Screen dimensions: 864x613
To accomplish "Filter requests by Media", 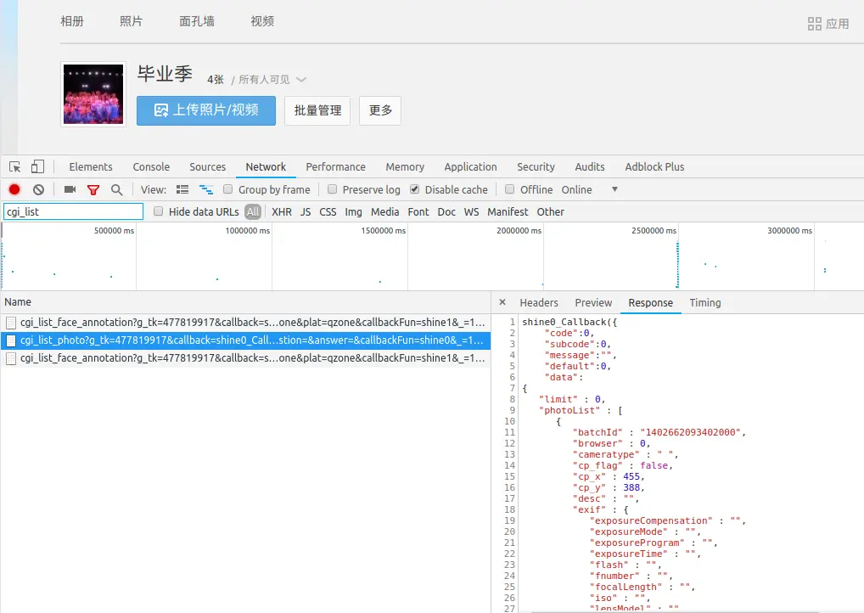I will (x=384, y=211).
